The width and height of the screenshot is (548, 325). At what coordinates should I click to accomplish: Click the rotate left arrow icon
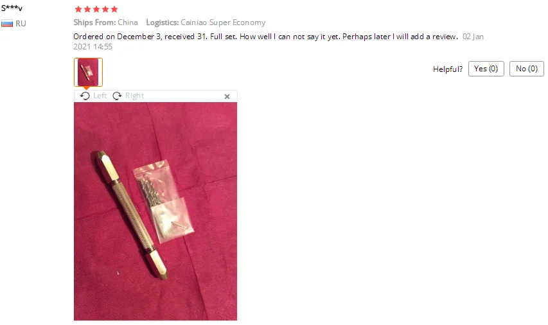[x=85, y=96]
